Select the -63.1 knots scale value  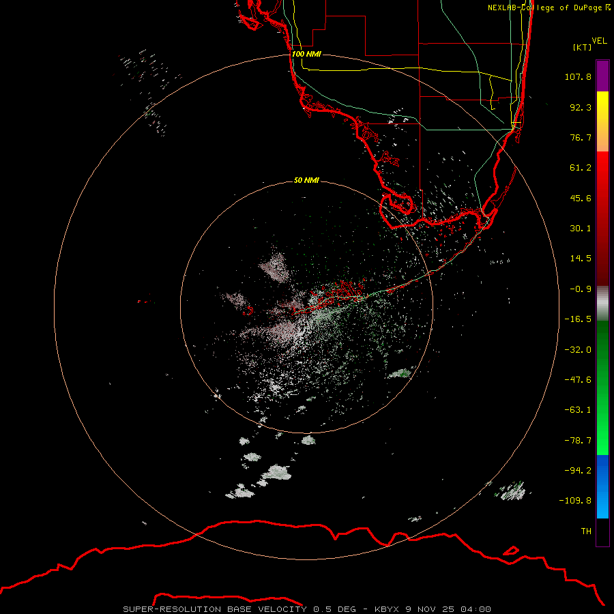pos(578,410)
